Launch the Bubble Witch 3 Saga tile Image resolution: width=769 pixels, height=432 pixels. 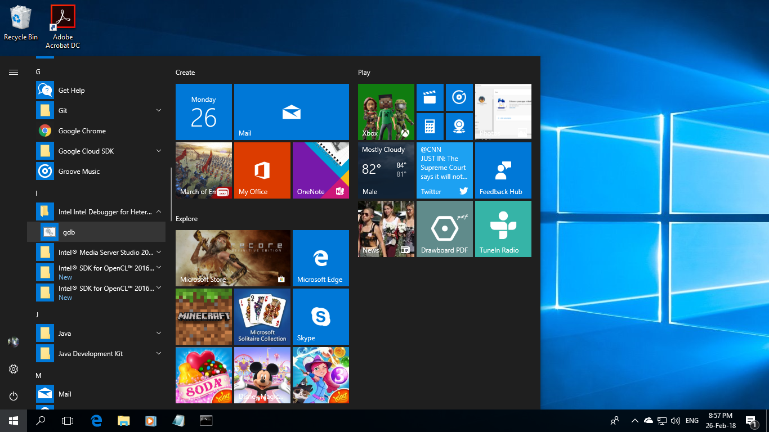pyautogui.click(x=320, y=375)
